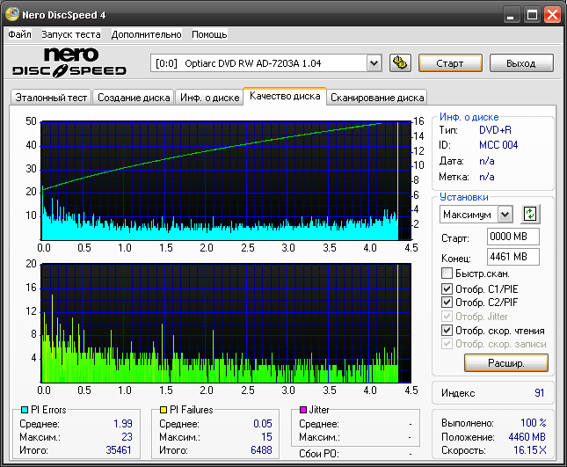Open the Дополнительно menu
The width and height of the screenshot is (567, 467).
click(x=146, y=34)
